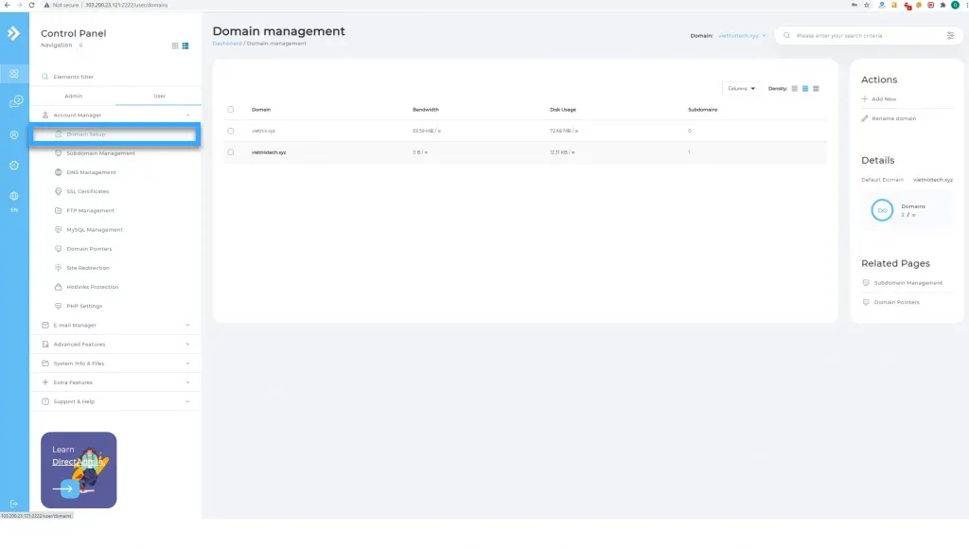Viewport: 969px width, 550px height.
Task: Switch navigation to grid view icon
Action: click(175, 45)
